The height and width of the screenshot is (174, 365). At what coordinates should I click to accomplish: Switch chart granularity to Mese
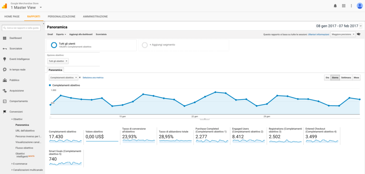point(356,77)
